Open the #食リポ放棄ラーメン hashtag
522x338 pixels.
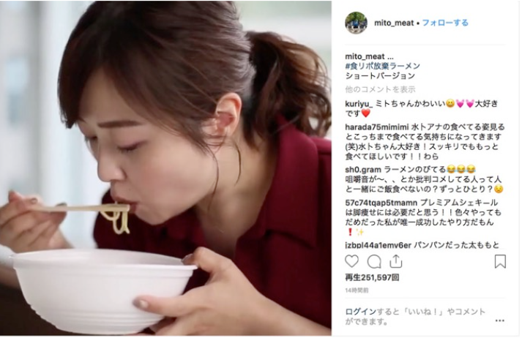[382, 66]
